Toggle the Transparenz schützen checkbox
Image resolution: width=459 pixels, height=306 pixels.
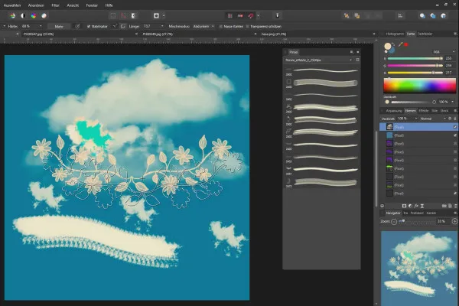click(249, 25)
